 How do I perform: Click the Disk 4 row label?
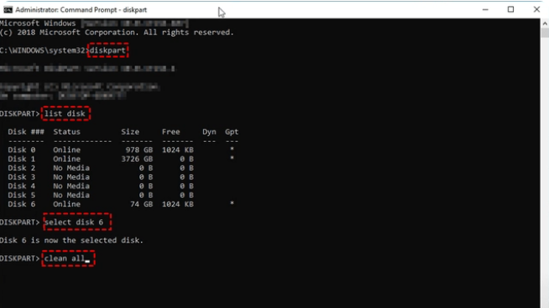[22, 186]
